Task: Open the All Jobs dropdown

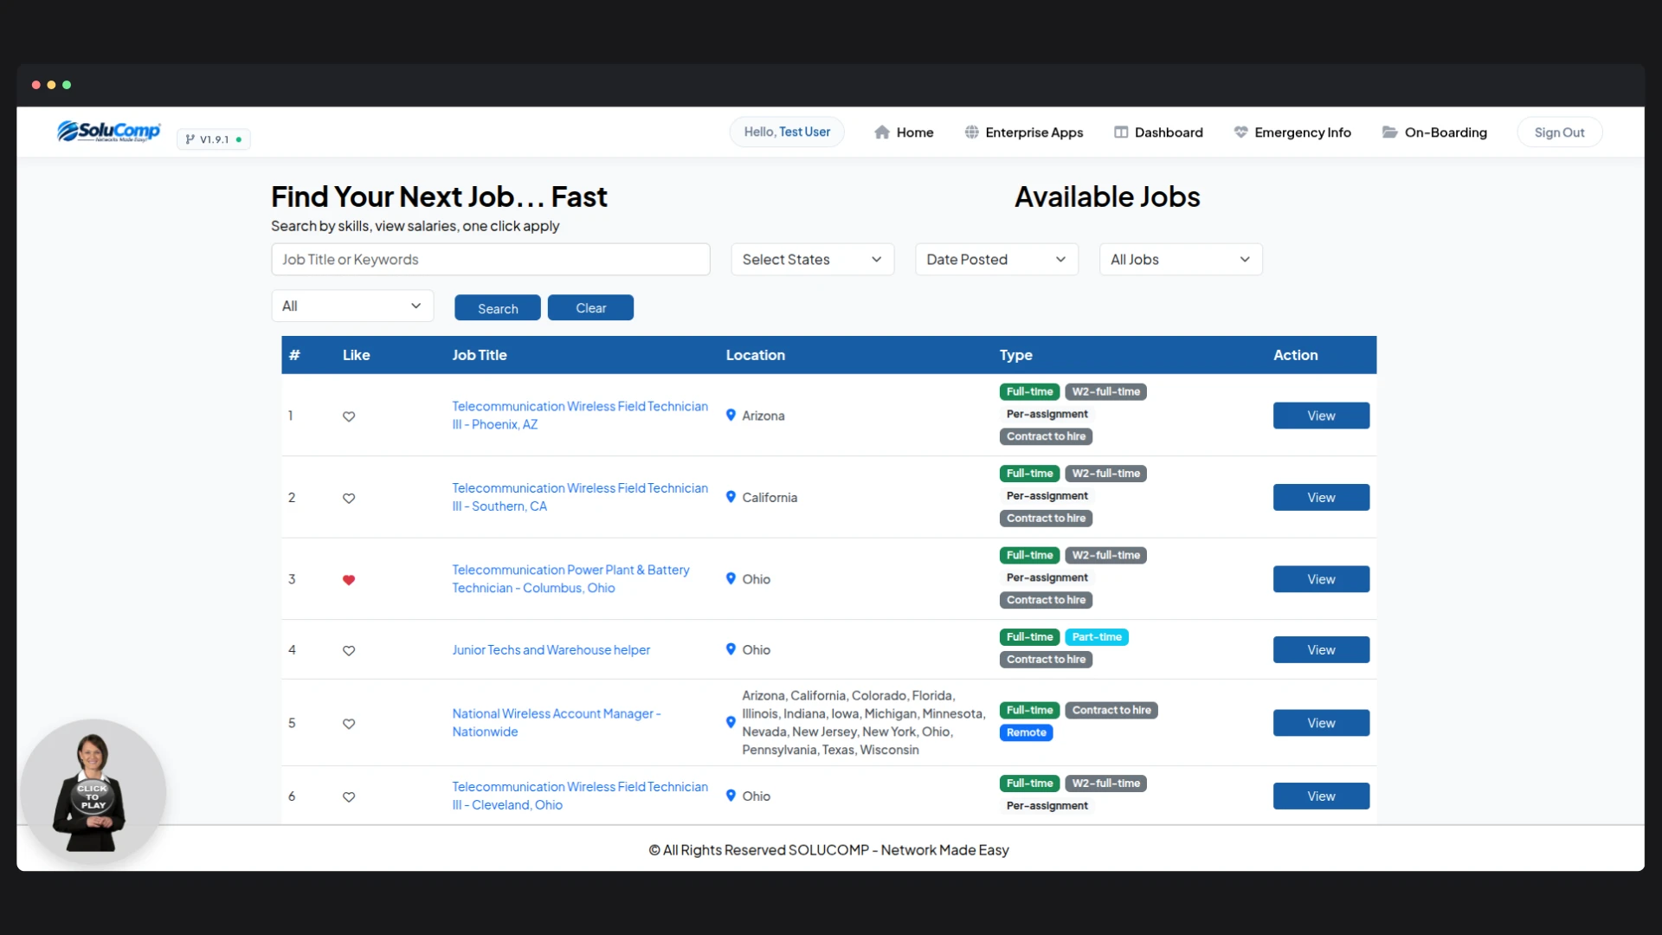Action: point(1181,260)
